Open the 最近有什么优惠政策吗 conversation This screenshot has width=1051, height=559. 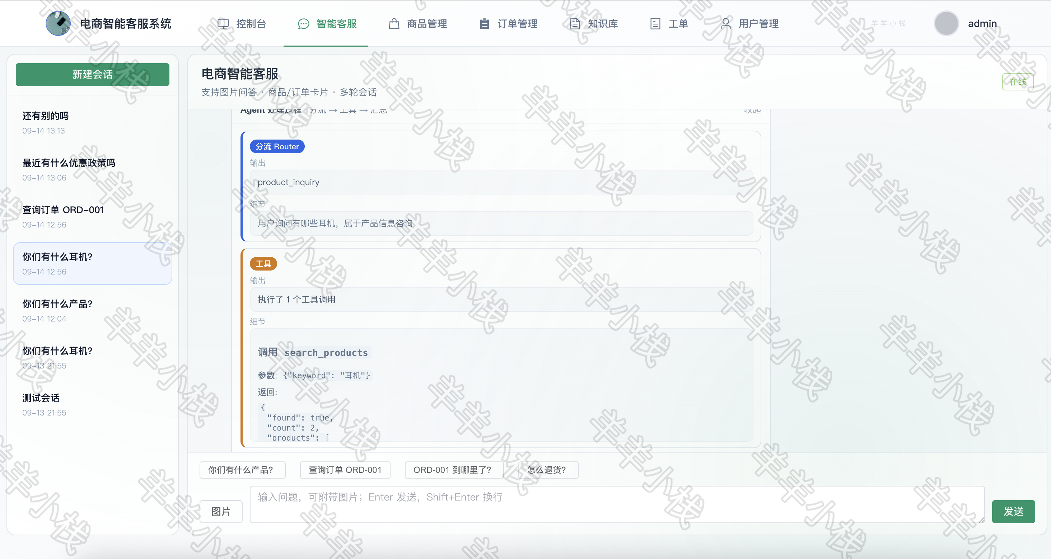point(93,170)
